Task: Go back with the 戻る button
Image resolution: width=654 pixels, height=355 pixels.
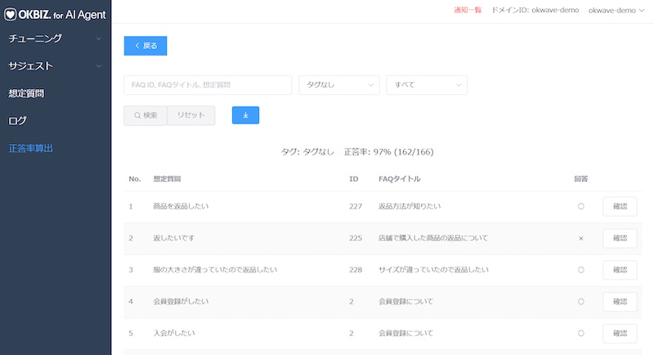Action: [x=146, y=46]
